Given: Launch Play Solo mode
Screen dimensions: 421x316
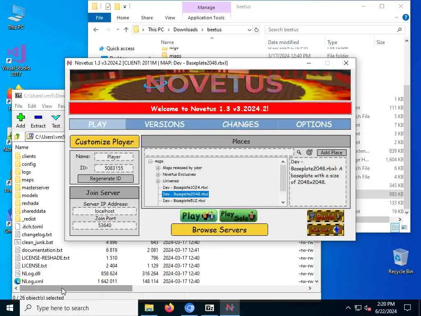Looking at the screenshot, I should tap(238, 216).
